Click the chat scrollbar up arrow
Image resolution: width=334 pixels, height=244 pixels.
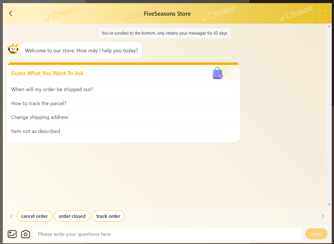[x=329, y=26]
